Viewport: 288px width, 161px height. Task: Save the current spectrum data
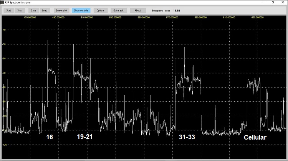(x=34, y=10)
